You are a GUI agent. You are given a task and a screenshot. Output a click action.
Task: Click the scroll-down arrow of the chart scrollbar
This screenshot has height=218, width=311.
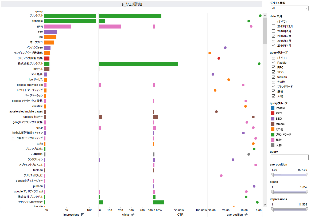(265, 204)
